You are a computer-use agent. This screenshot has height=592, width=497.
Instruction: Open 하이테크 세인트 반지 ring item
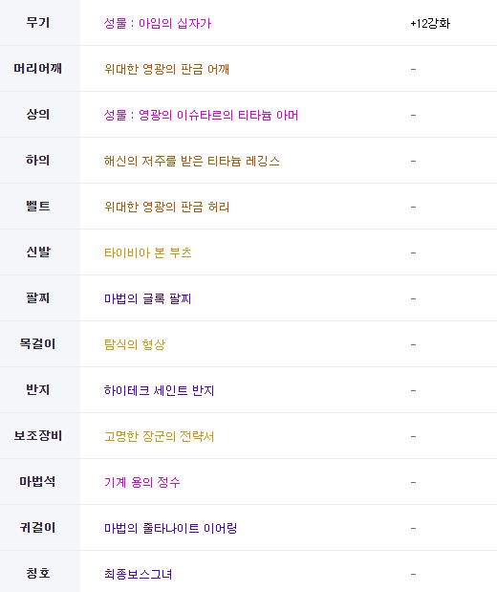tap(159, 390)
